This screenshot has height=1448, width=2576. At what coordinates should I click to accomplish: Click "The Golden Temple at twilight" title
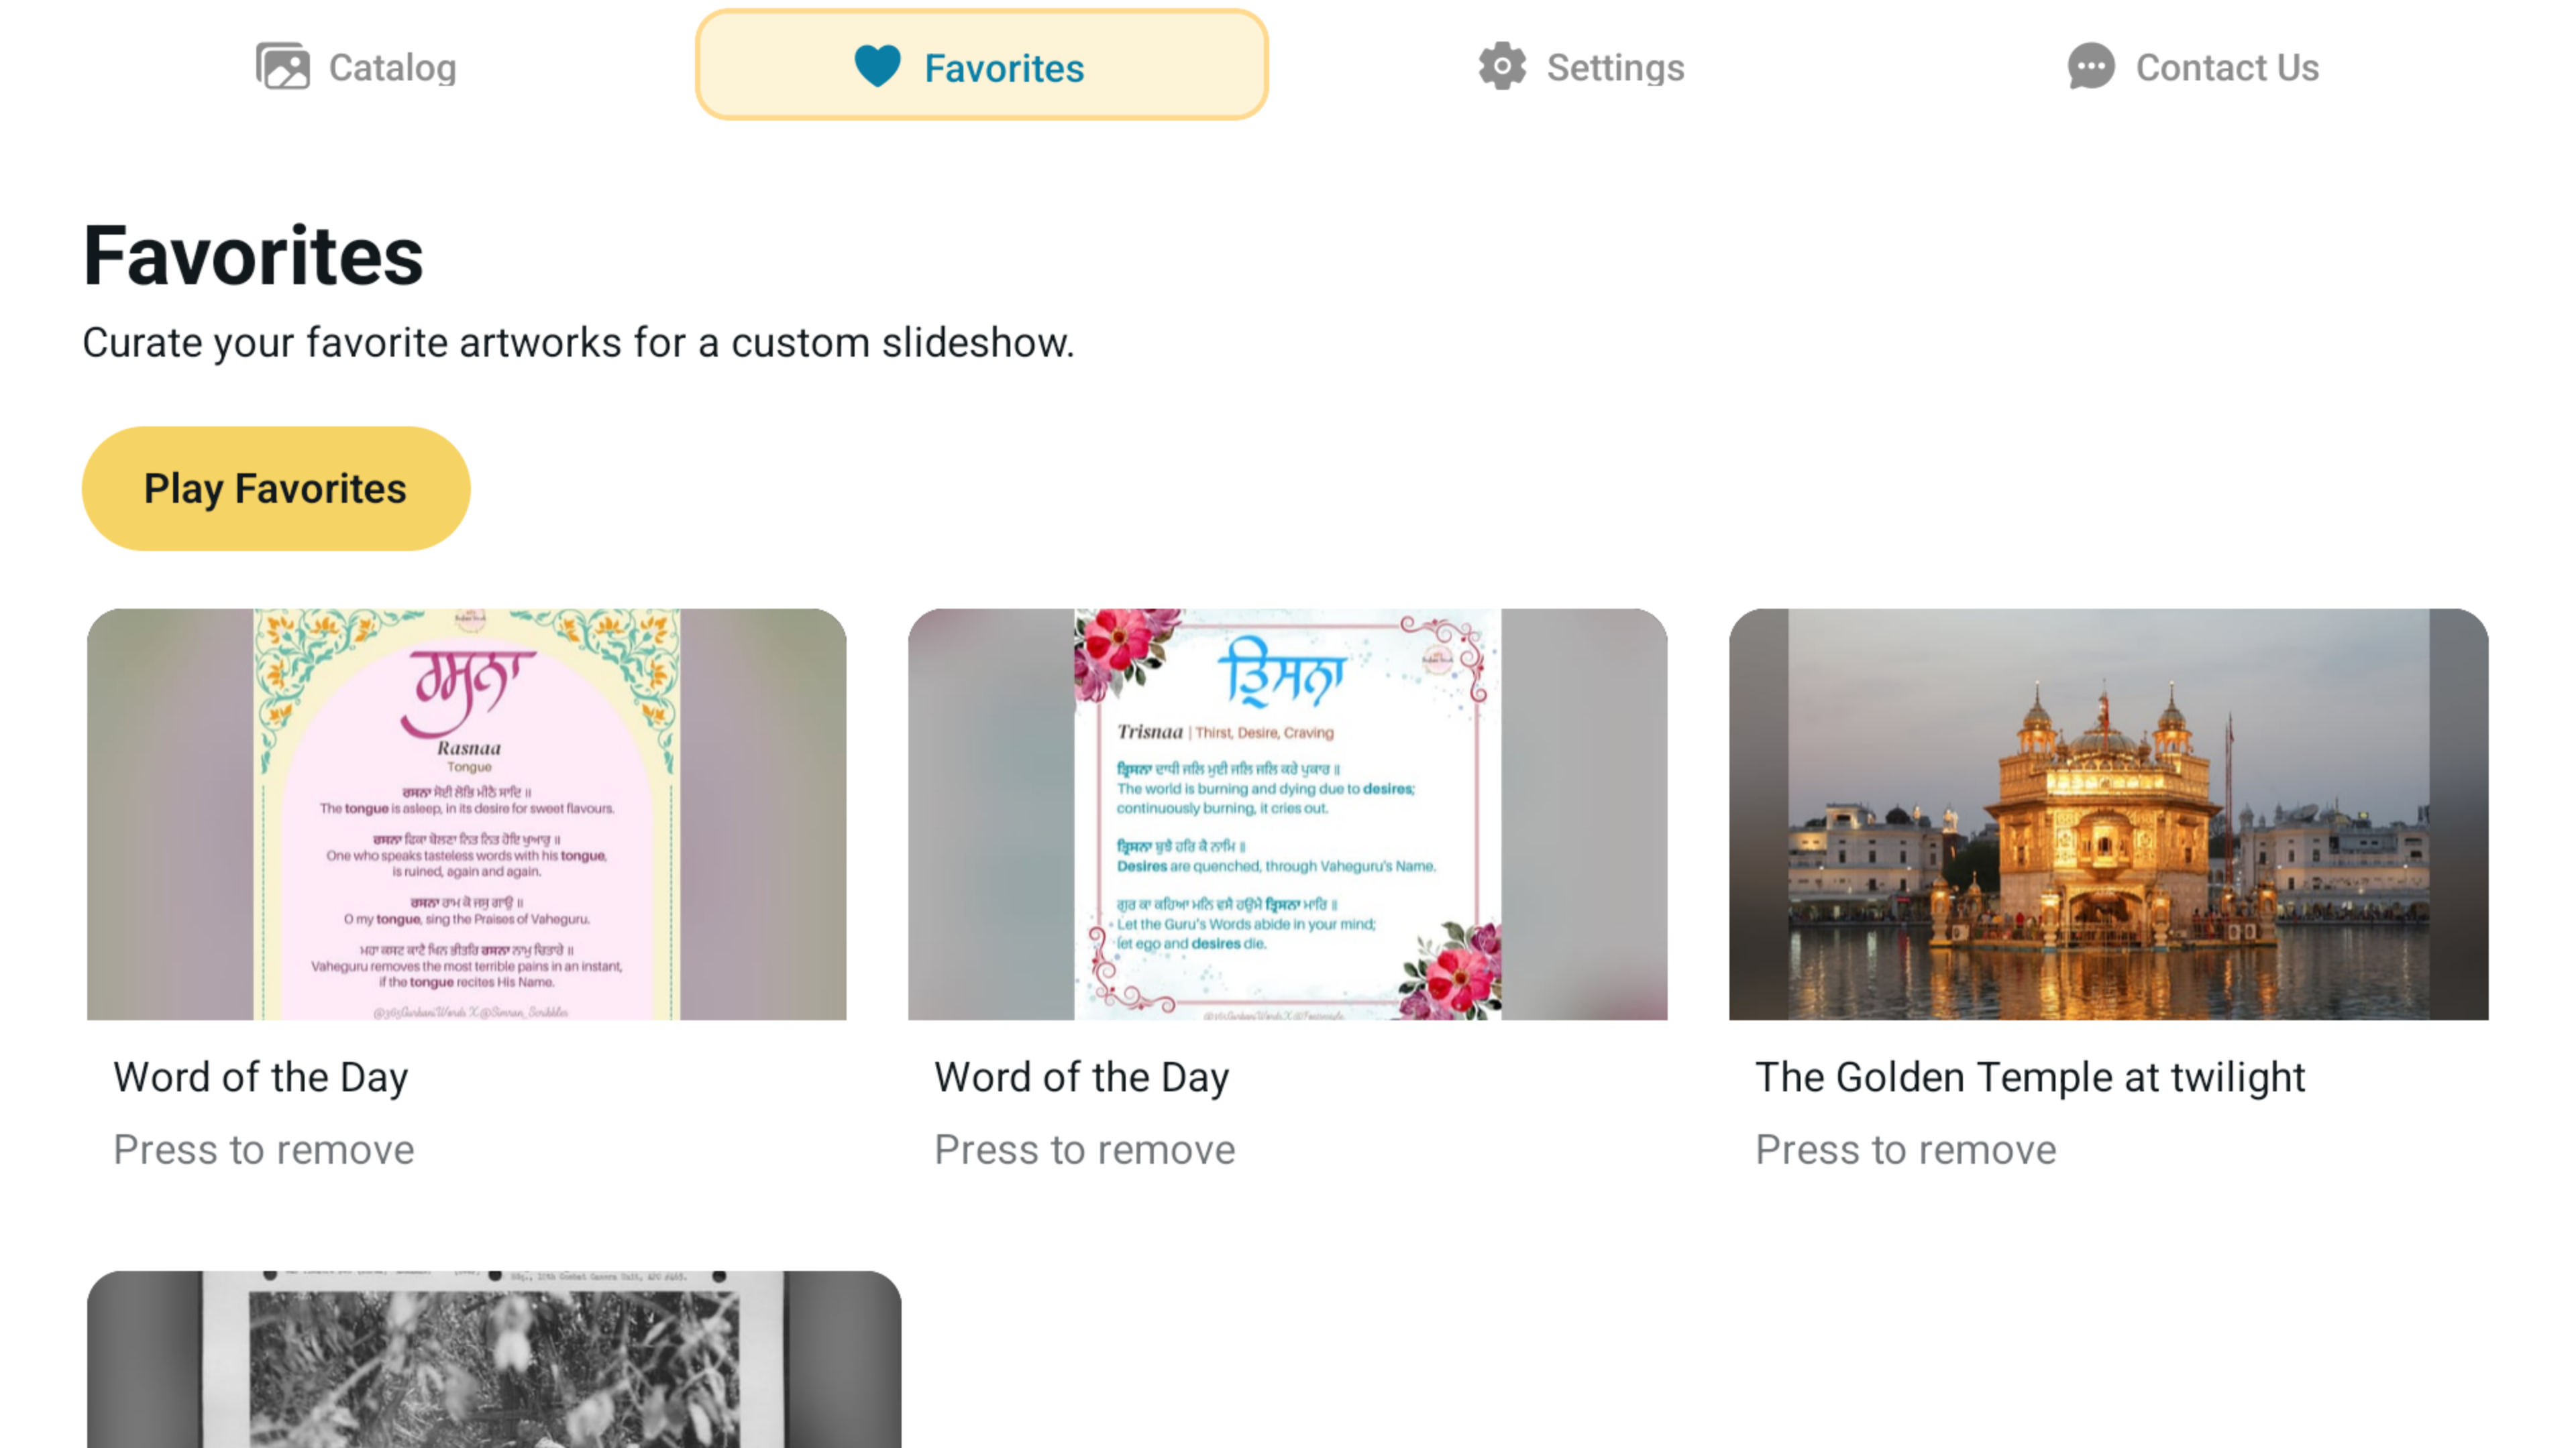(x=2029, y=1077)
